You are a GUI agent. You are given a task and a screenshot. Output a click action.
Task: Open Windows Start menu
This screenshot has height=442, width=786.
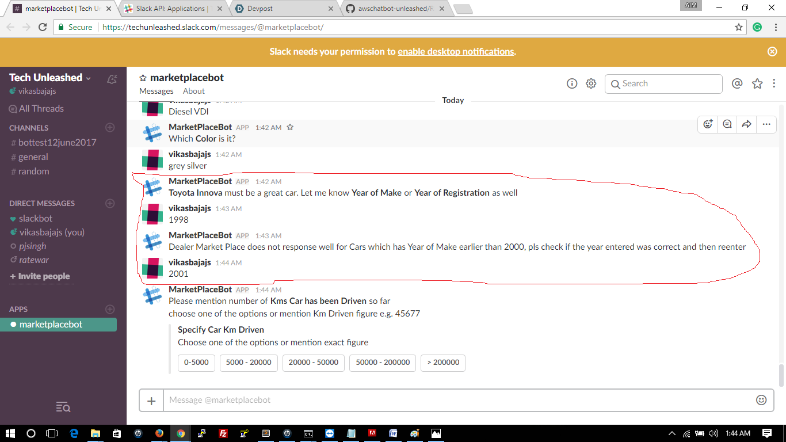pyautogui.click(x=10, y=433)
